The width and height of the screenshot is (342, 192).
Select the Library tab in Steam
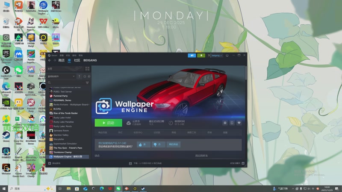click(x=69, y=60)
